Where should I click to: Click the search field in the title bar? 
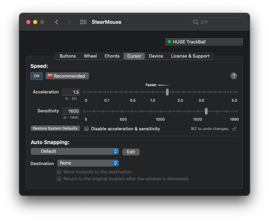click(x=217, y=22)
